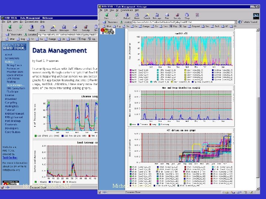Click Home button in rear Netscape window

click(x=42, y=28)
